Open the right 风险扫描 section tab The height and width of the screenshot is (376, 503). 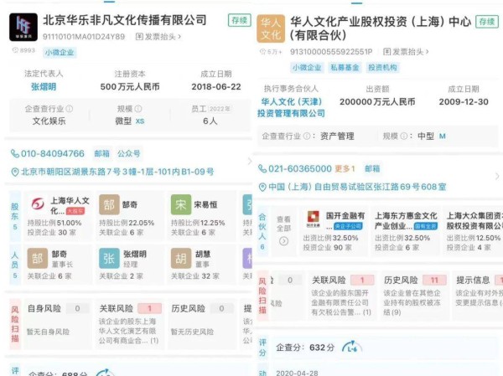tap(262, 296)
